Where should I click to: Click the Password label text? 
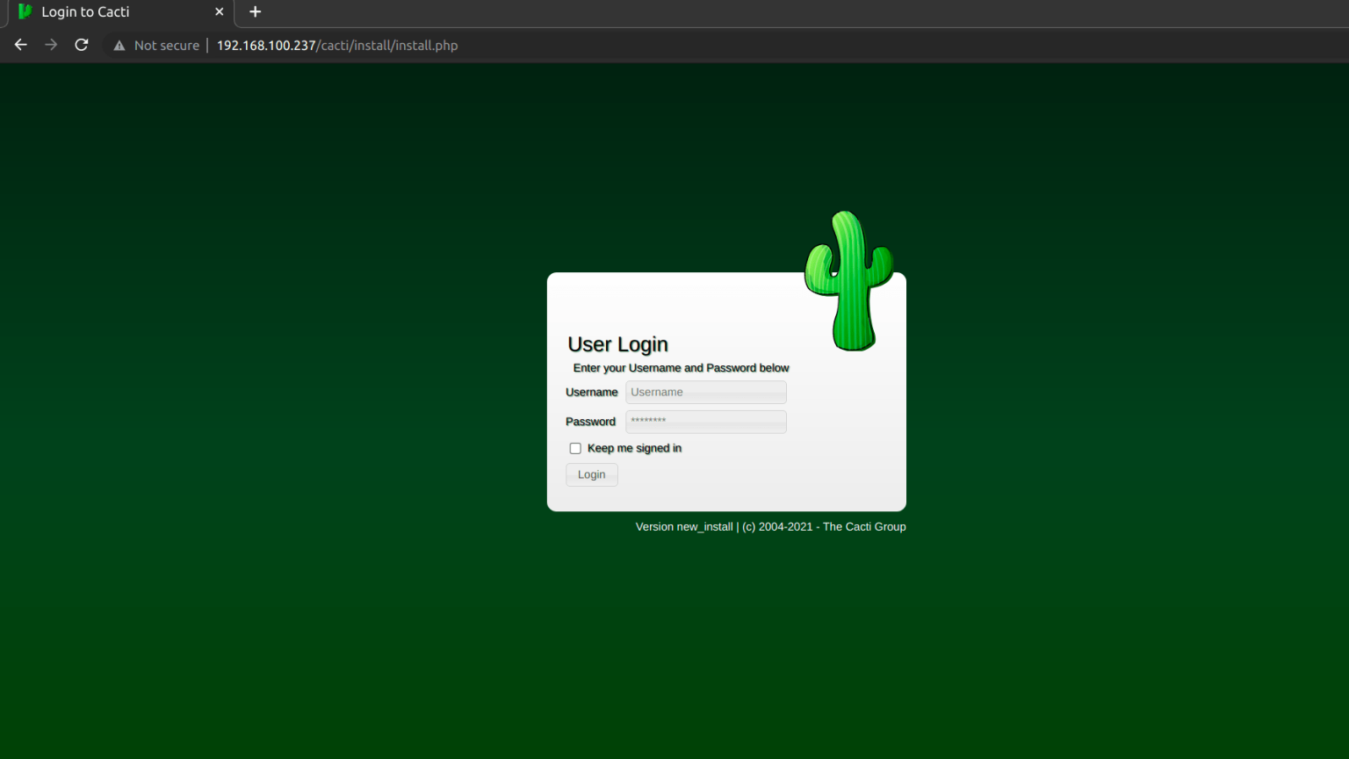tap(589, 422)
